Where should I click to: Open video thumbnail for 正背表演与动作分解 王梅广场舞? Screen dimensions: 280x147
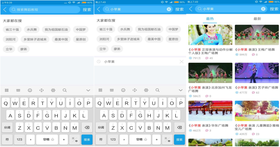tap(210, 35)
